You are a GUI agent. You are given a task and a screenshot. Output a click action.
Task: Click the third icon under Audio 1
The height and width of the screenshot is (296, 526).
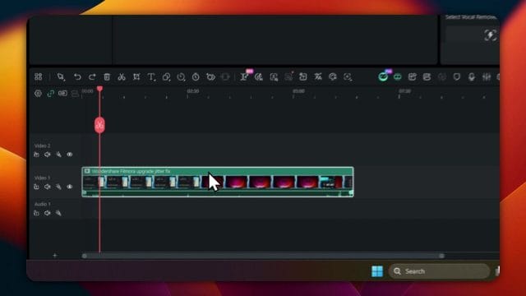point(58,213)
